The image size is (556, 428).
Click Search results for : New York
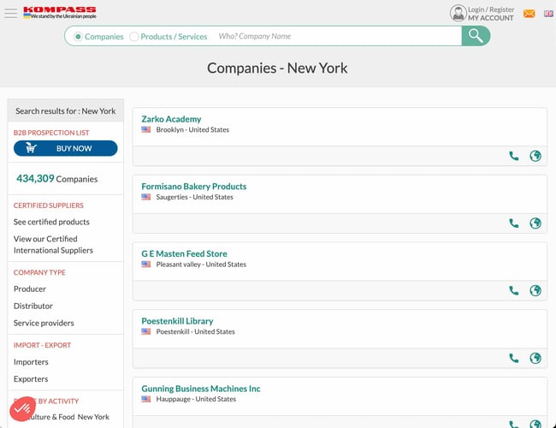[x=66, y=111]
